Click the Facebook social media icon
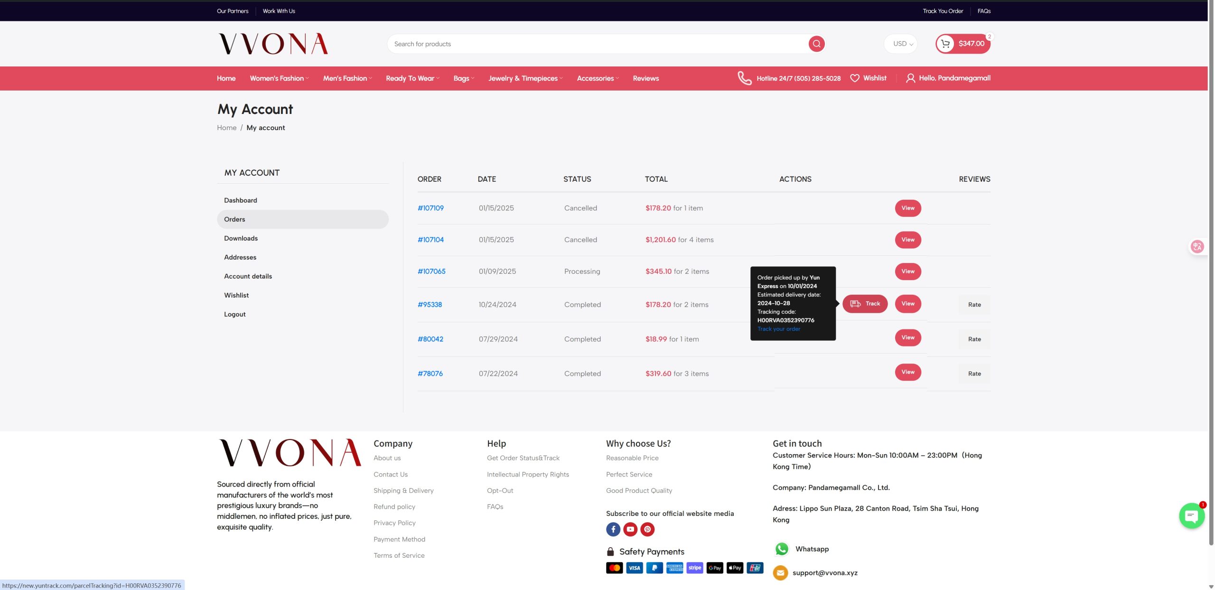This screenshot has width=1215, height=590. [x=613, y=529]
